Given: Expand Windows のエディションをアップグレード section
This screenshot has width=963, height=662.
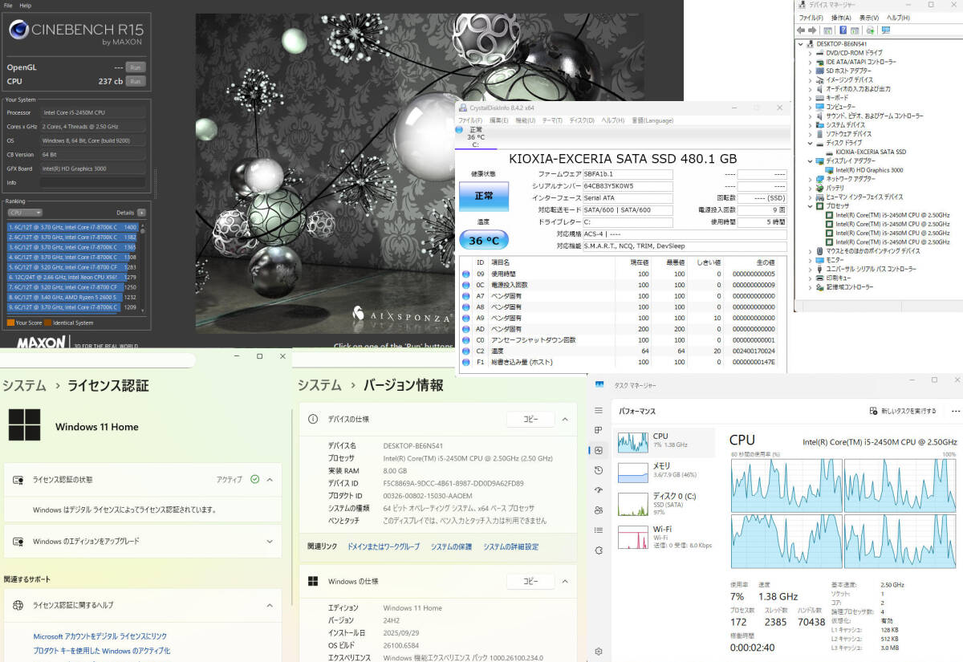Looking at the screenshot, I should point(270,542).
